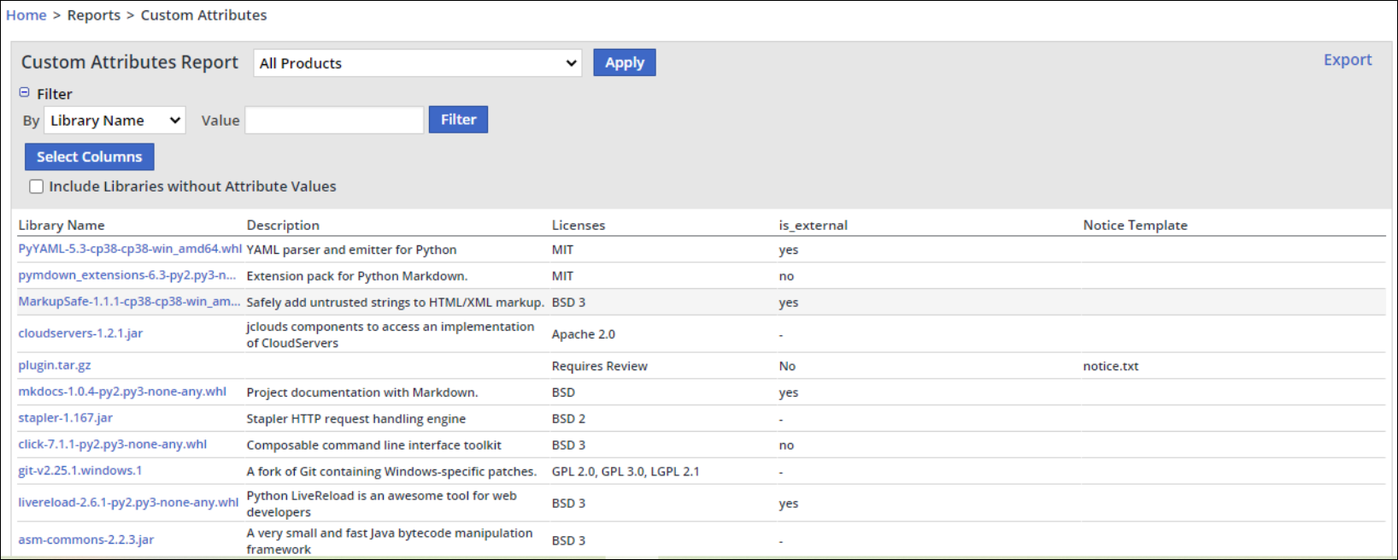Go to Home in the breadcrumb

click(26, 15)
